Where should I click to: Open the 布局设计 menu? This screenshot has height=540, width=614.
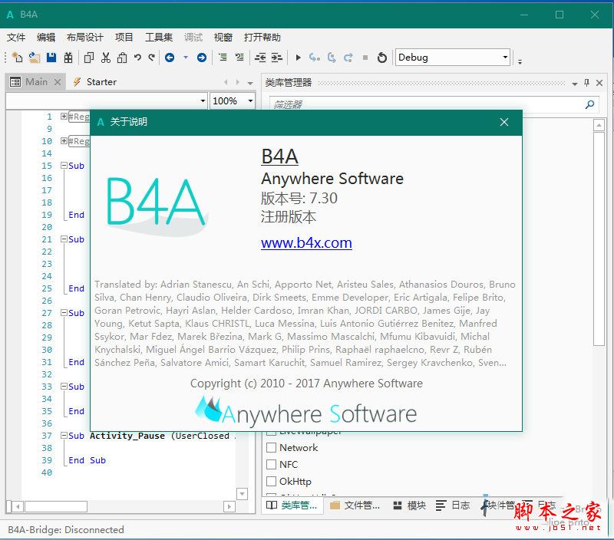(85, 37)
